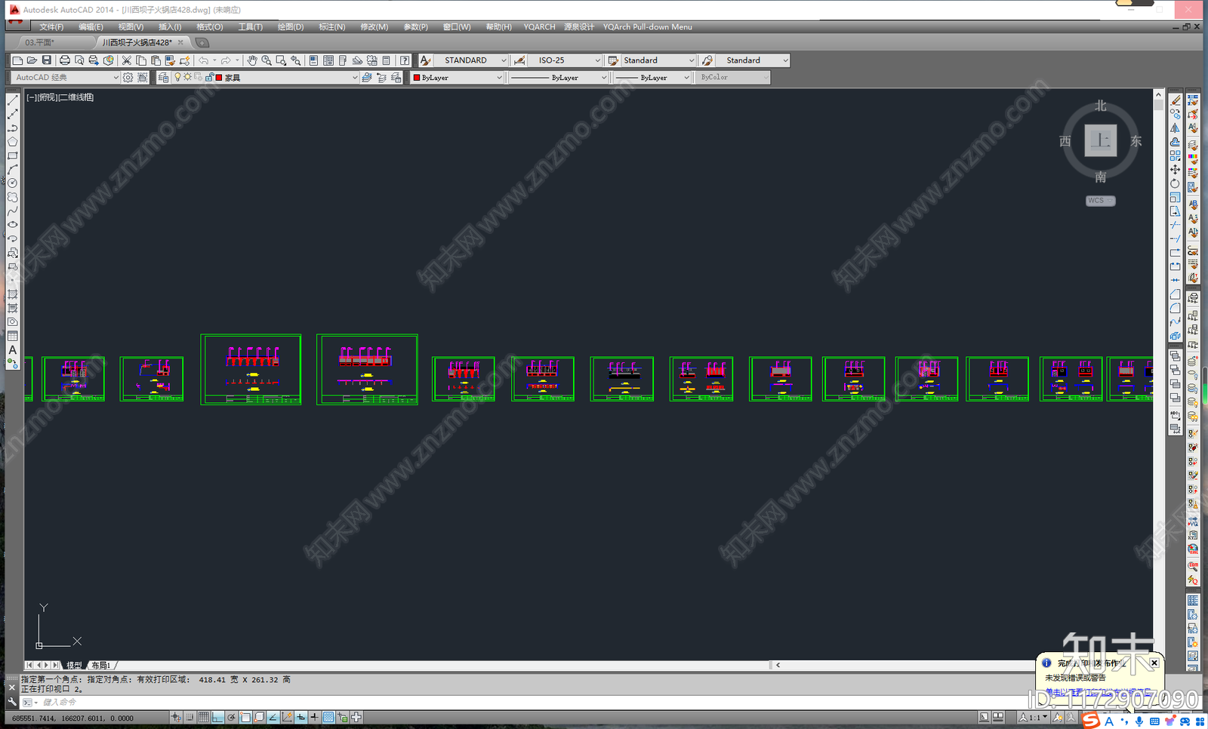Image resolution: width=1208 pixels, height=729 pixels.
Task: Select the Line tool in Draw toolbar
Action: click(13, 100)
